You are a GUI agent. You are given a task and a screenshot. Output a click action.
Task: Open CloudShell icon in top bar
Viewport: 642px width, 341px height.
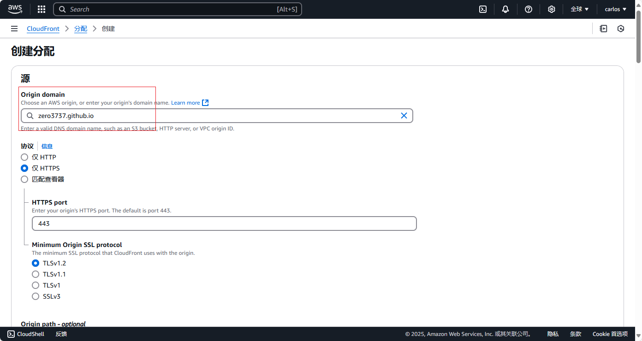click(483, 9)
